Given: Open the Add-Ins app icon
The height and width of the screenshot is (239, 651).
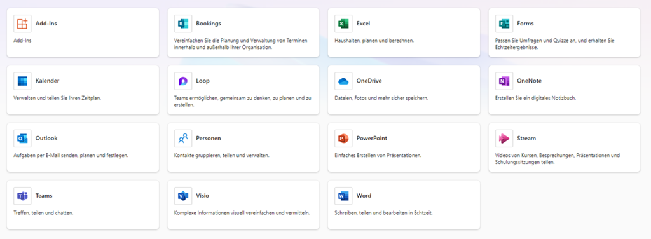Looking at the screenshot, I should tap(22, 24).
